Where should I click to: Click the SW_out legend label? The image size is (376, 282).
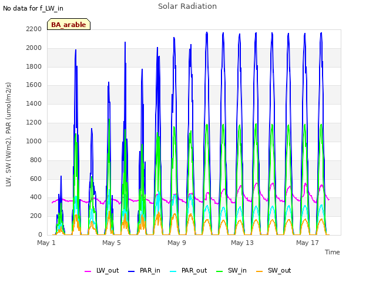coord(280,271)
